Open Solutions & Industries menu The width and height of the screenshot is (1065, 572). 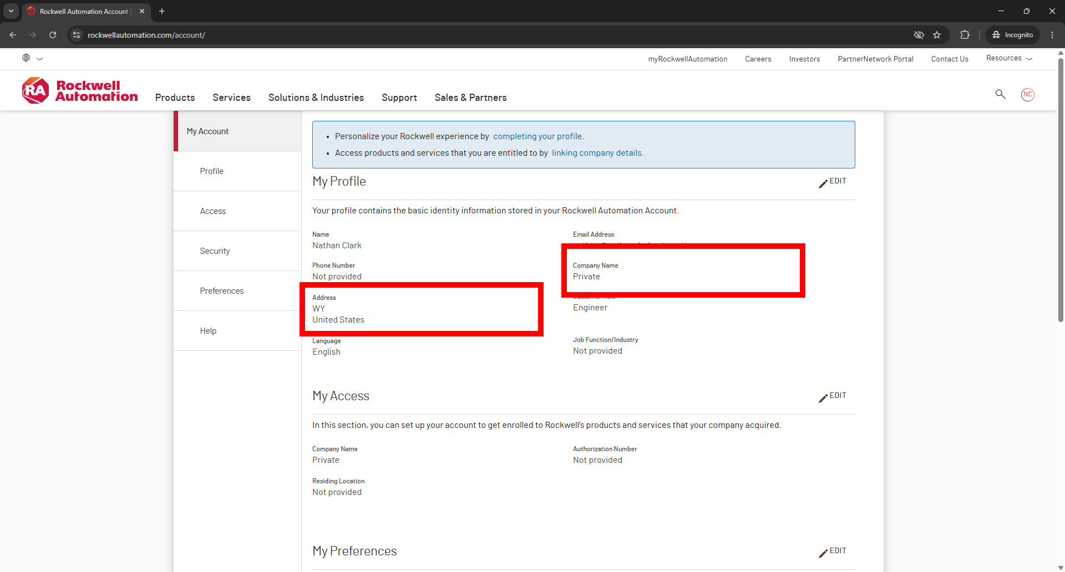click(x=316, y=98)
